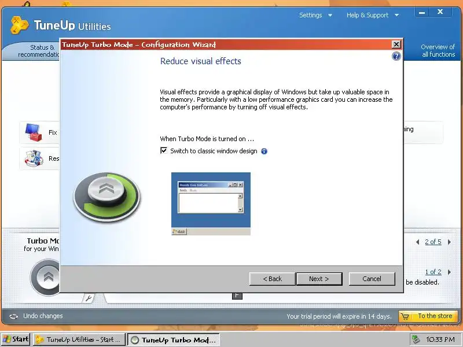
Task: Click the info icon beside classic window design
Action: 264,152
